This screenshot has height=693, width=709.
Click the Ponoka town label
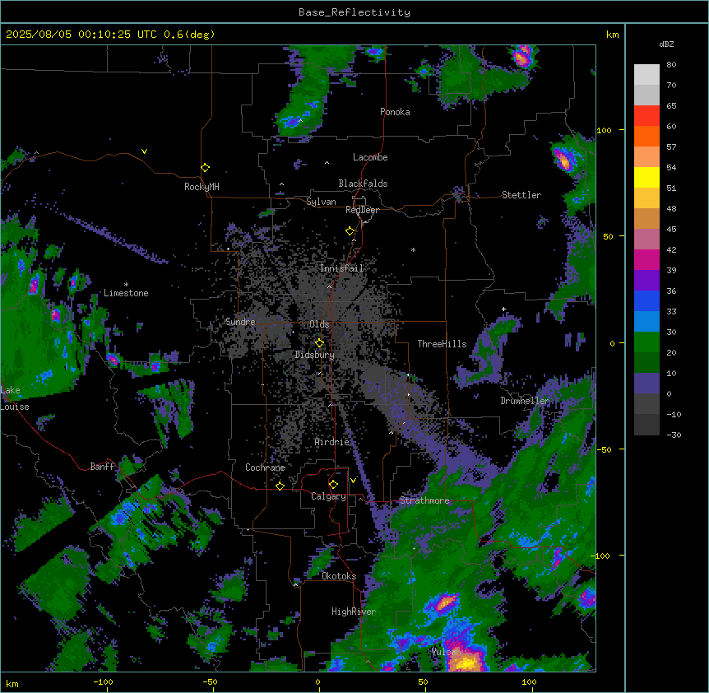pyautogui.click(x=395, y=112)
